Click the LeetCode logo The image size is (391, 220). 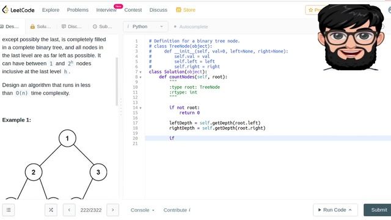coord(18,10)
